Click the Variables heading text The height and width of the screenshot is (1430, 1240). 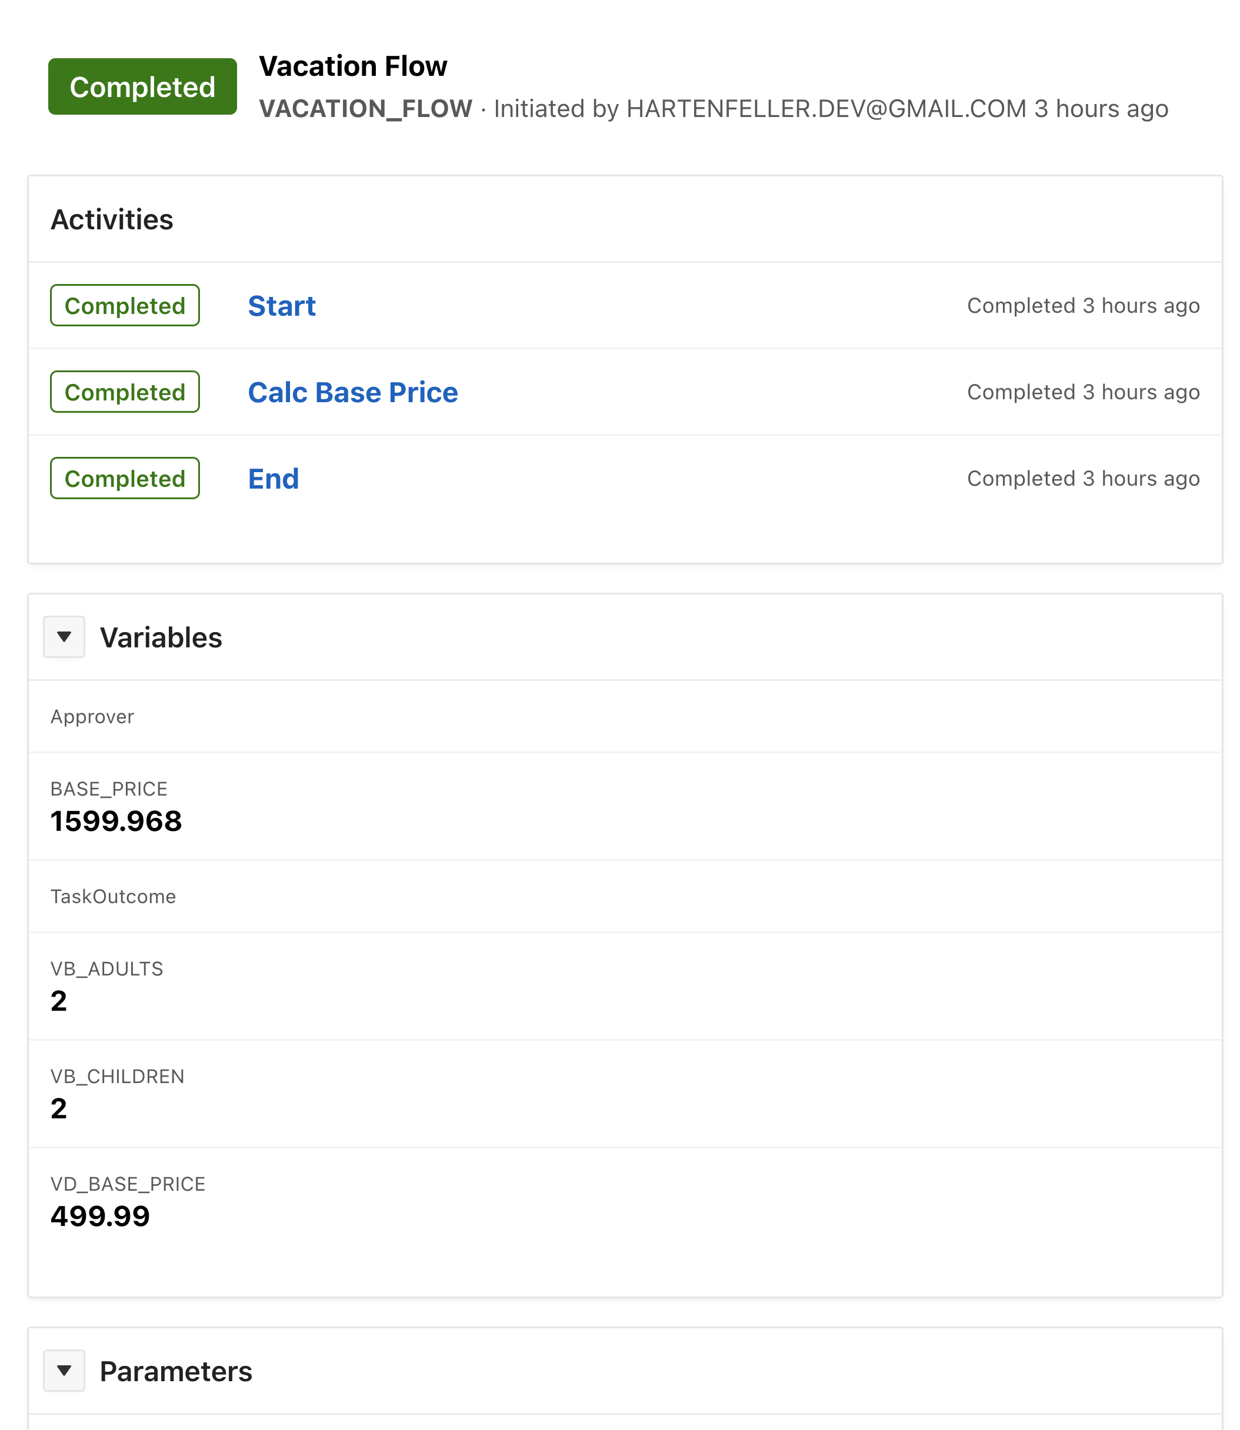161,637
